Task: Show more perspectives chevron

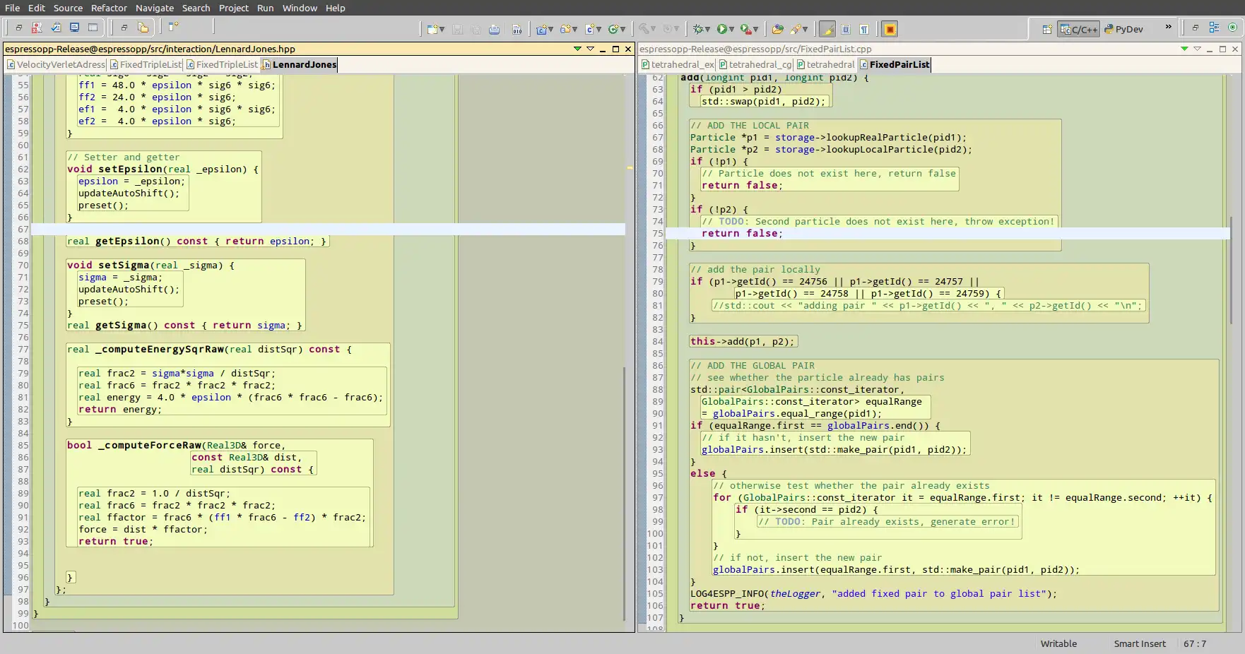Action: point(1168,27)
